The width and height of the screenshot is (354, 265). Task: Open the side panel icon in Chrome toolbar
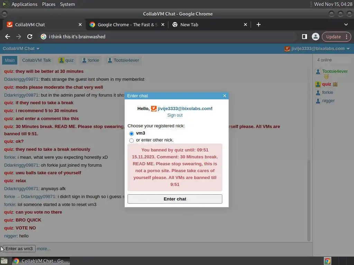click(x=304, y=37)
